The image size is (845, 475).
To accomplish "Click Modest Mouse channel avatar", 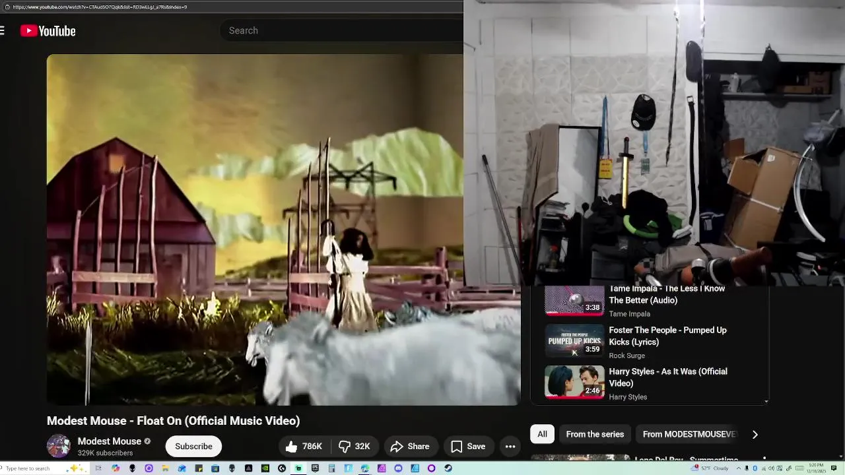I will point(58,446).
